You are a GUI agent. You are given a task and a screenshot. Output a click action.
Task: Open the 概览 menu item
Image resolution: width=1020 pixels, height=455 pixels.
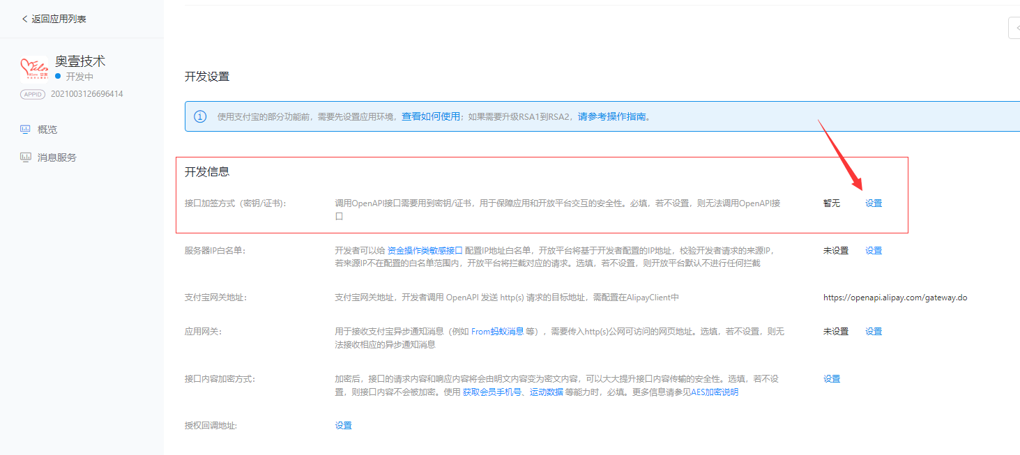(47, 130)
